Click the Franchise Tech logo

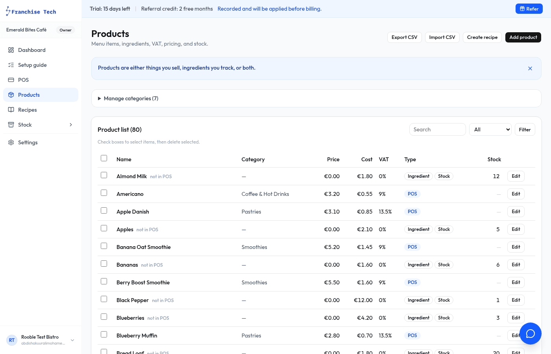[x=31, y=11]
